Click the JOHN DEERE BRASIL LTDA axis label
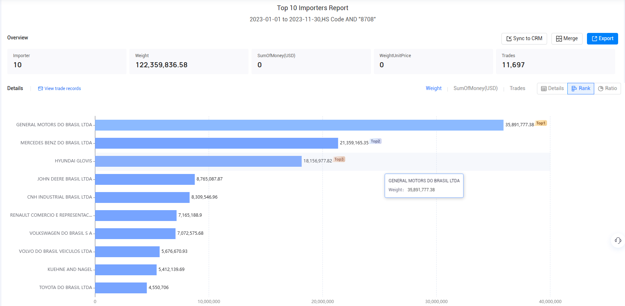625x306 pixels. click(65, 179)
